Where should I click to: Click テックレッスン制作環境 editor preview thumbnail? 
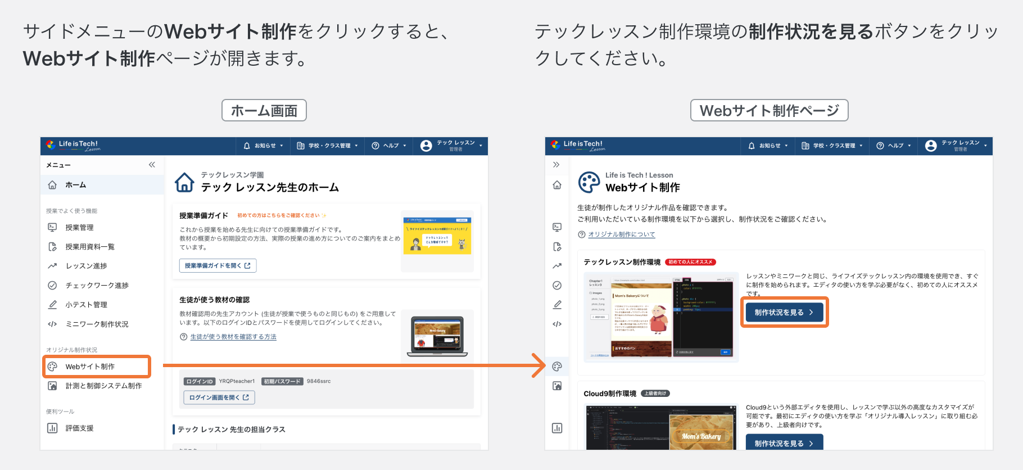tap(661, 317)
